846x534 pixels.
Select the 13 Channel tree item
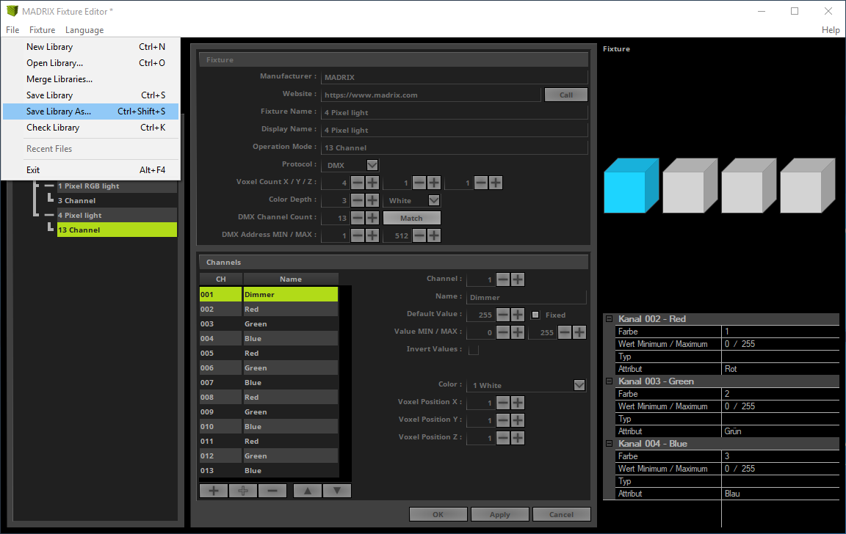pos(117,230)
